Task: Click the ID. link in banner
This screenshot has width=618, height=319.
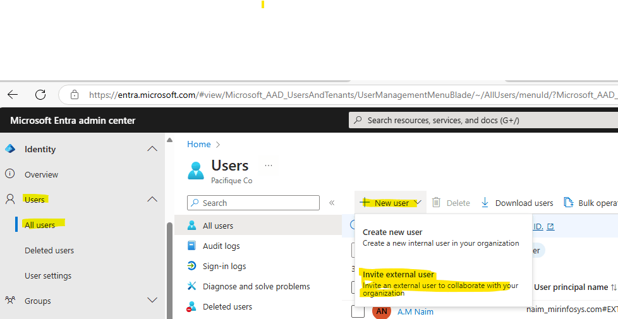Action: point(538,226)
